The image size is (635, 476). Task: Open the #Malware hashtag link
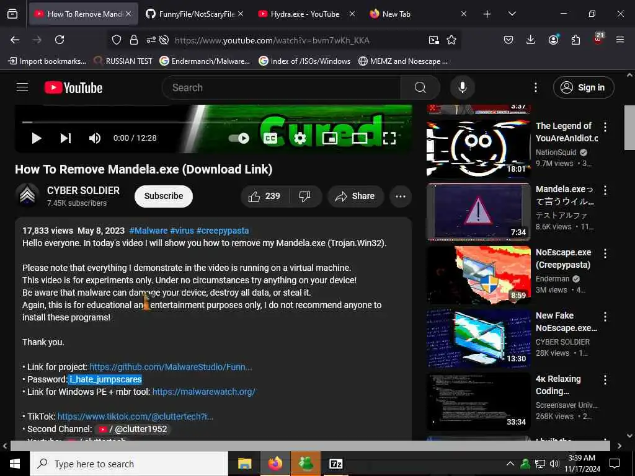point(148,231)
